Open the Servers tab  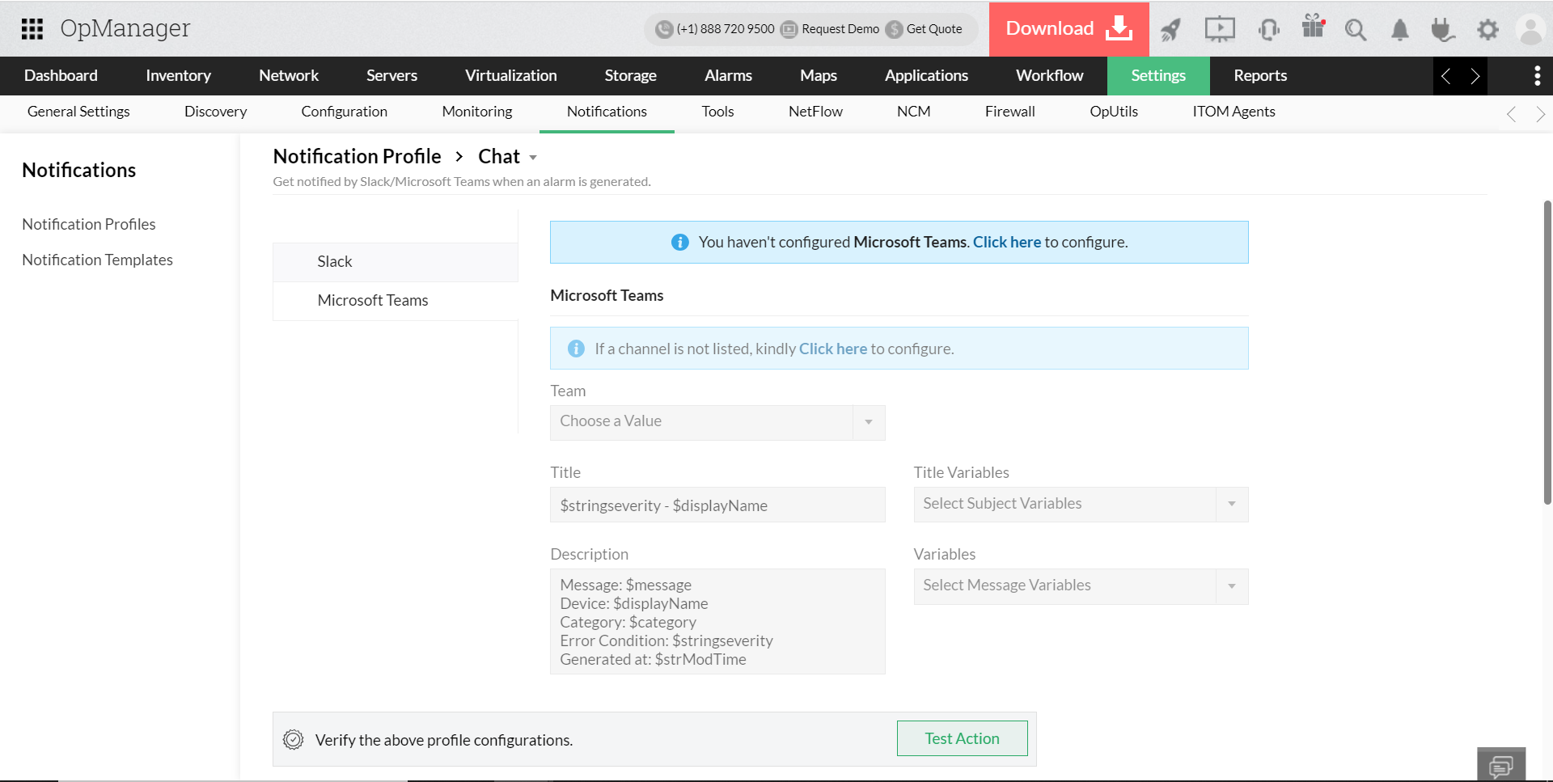pos(391,76)
